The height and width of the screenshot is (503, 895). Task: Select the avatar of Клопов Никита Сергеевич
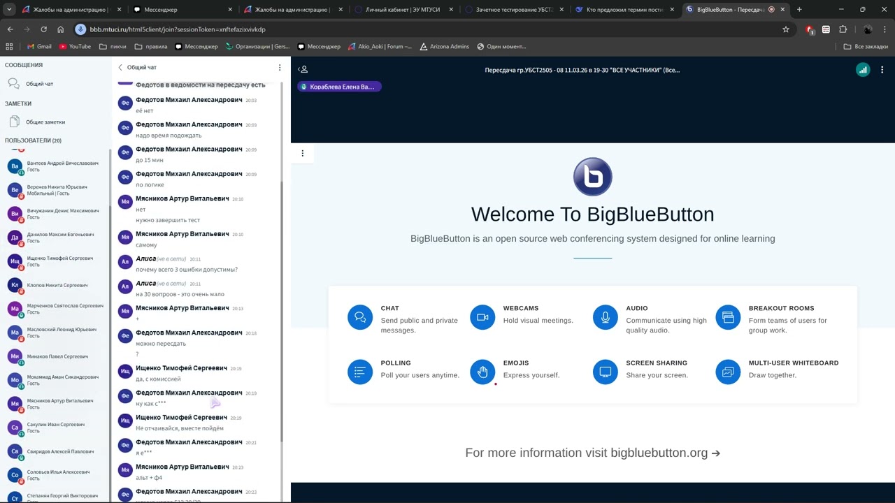(15, 285)
